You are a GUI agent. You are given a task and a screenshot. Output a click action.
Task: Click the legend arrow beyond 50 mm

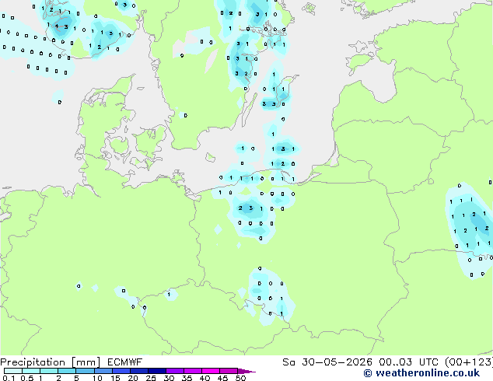247,371
